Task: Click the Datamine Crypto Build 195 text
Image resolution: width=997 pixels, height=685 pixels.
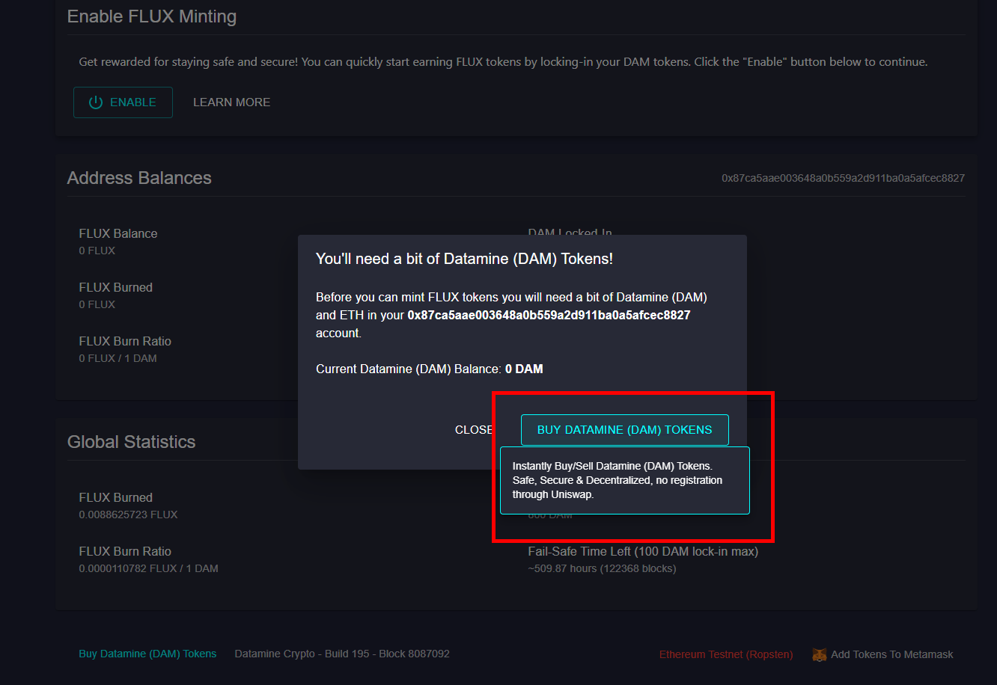Action: (x=342, y=654)
